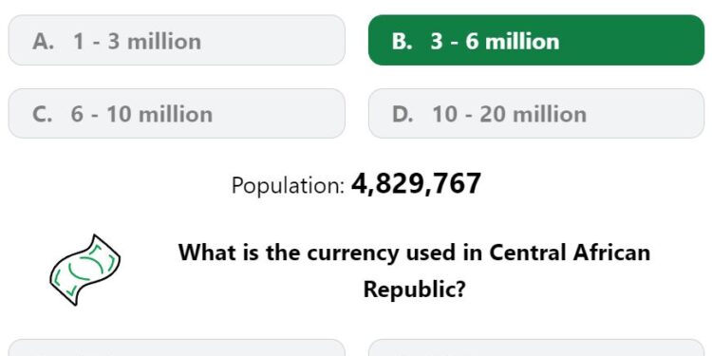This screenshot has height=356, width=712.
Task: Select the partially visible bottom-right answer box
Action: [x=536, y=347]
